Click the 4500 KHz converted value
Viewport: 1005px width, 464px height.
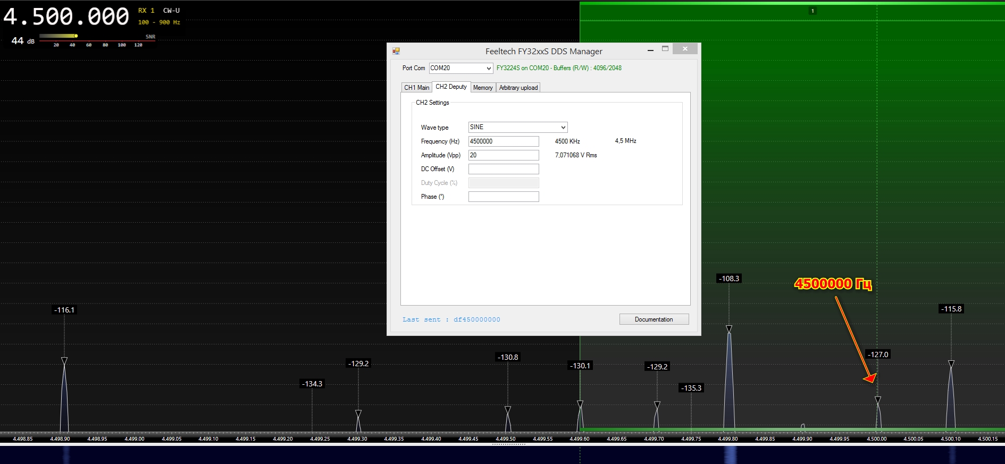pyautogui.click(x=567, y=141)
